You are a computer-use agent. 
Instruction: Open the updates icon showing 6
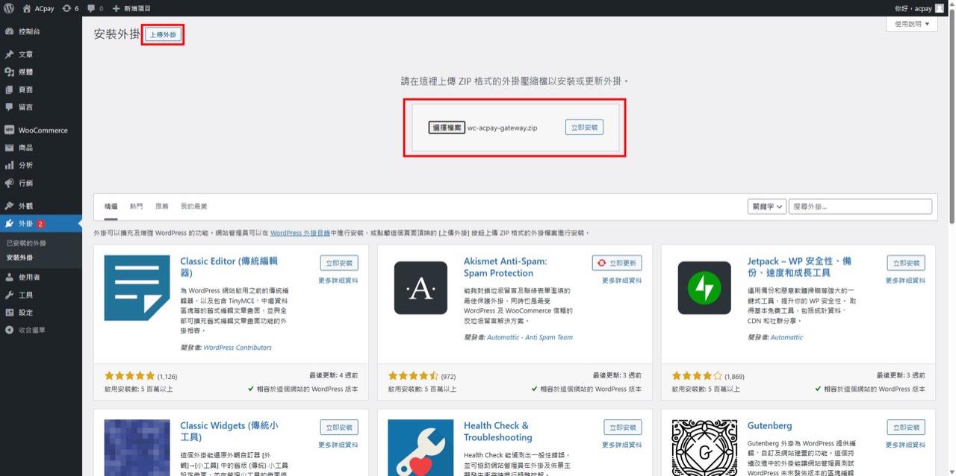click(x=70, y=8)
